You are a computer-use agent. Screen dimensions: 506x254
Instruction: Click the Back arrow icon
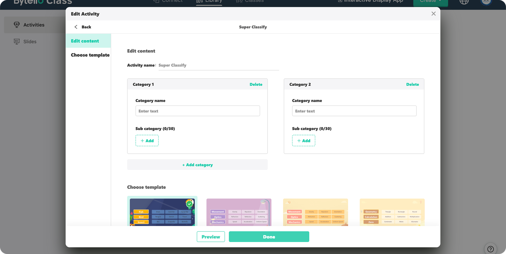tap(76, 27)
